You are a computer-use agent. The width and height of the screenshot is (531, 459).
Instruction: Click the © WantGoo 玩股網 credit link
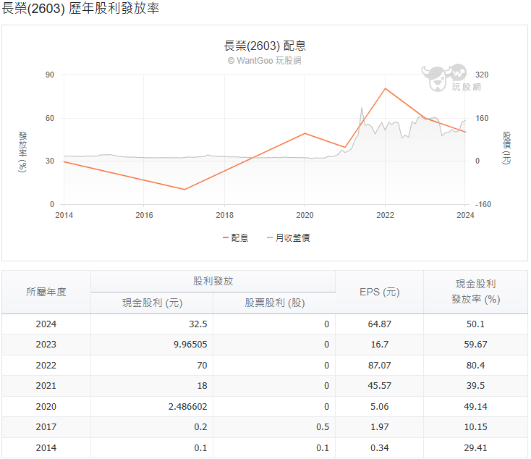[x=265, y=61]
